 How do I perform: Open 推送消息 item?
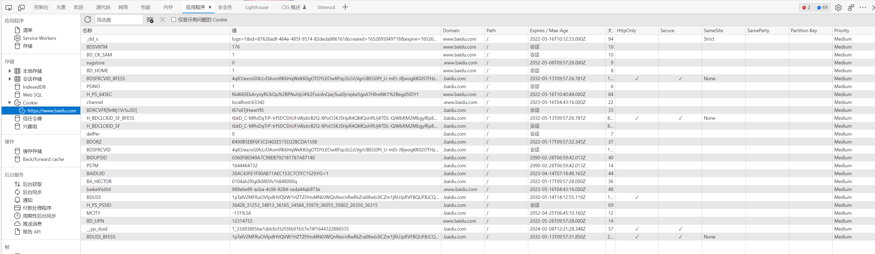click(32, 224)
